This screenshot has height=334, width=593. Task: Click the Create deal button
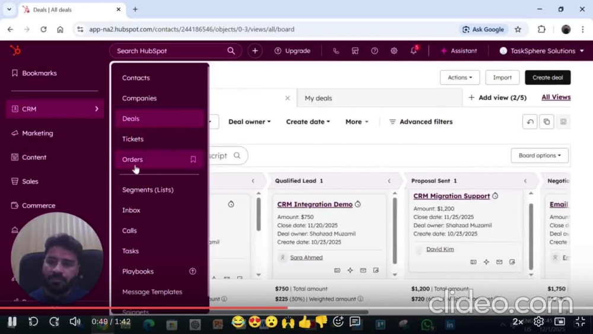pyautogui.click(x=547, y=78)
